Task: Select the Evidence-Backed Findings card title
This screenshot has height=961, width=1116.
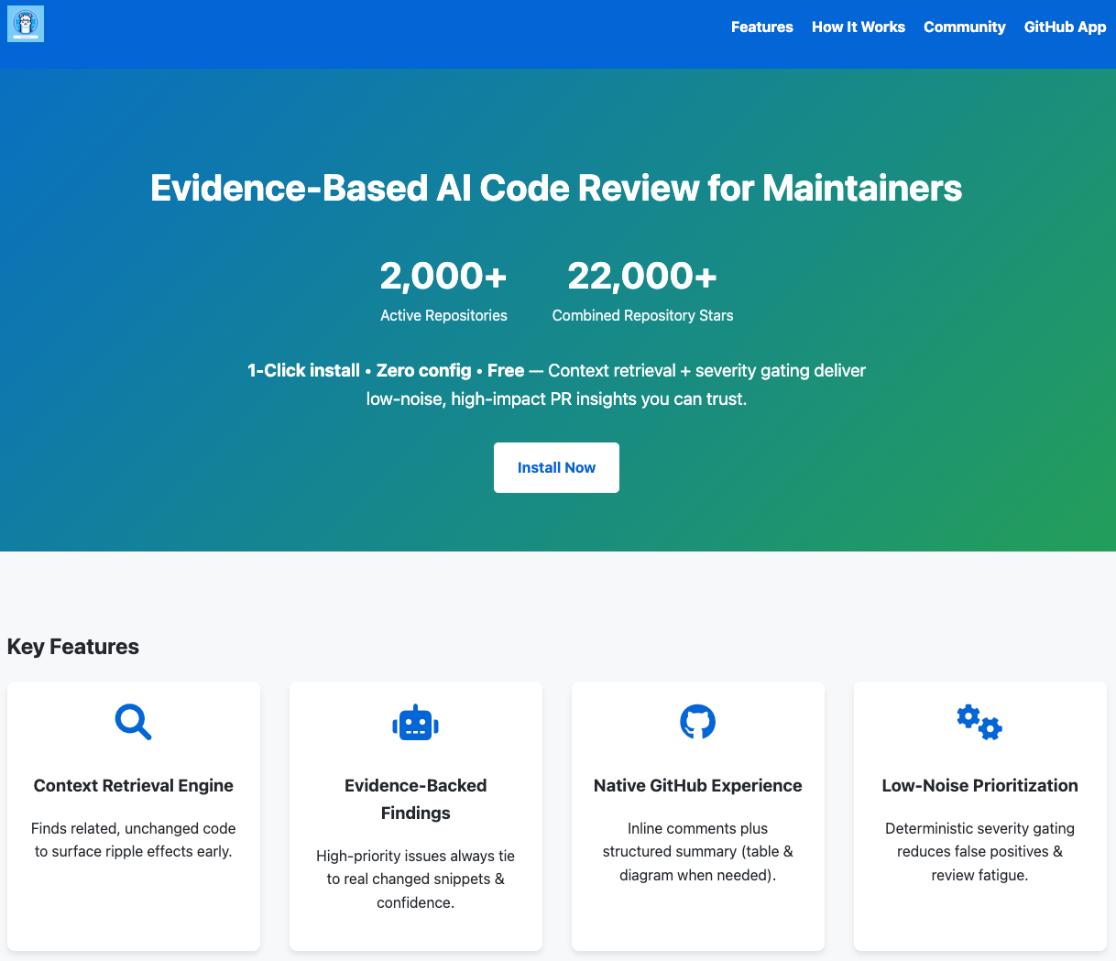Action: pos(415,799)
